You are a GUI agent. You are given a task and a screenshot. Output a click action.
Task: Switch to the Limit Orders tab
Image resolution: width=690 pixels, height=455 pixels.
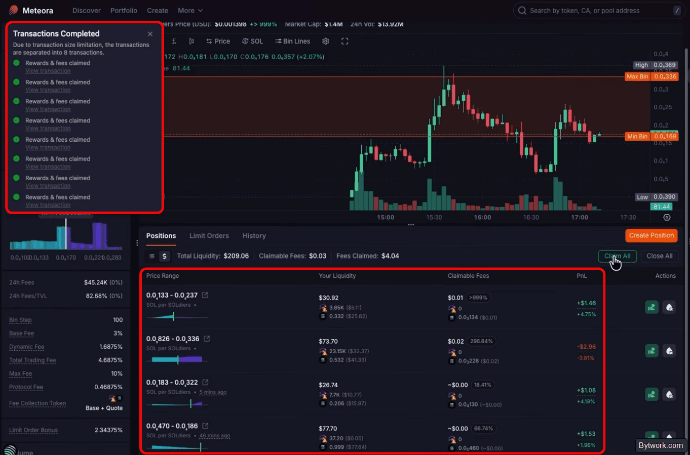(x=209, y=236)
